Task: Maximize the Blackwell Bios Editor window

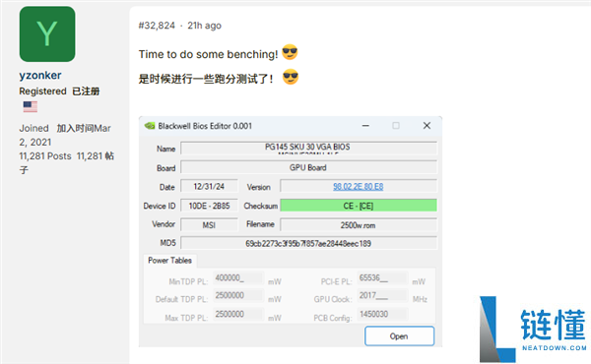Action: pyautogui.click(x=396, y=126)
